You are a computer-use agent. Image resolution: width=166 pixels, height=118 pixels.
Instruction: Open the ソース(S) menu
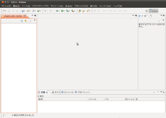[x=26, y=6]
